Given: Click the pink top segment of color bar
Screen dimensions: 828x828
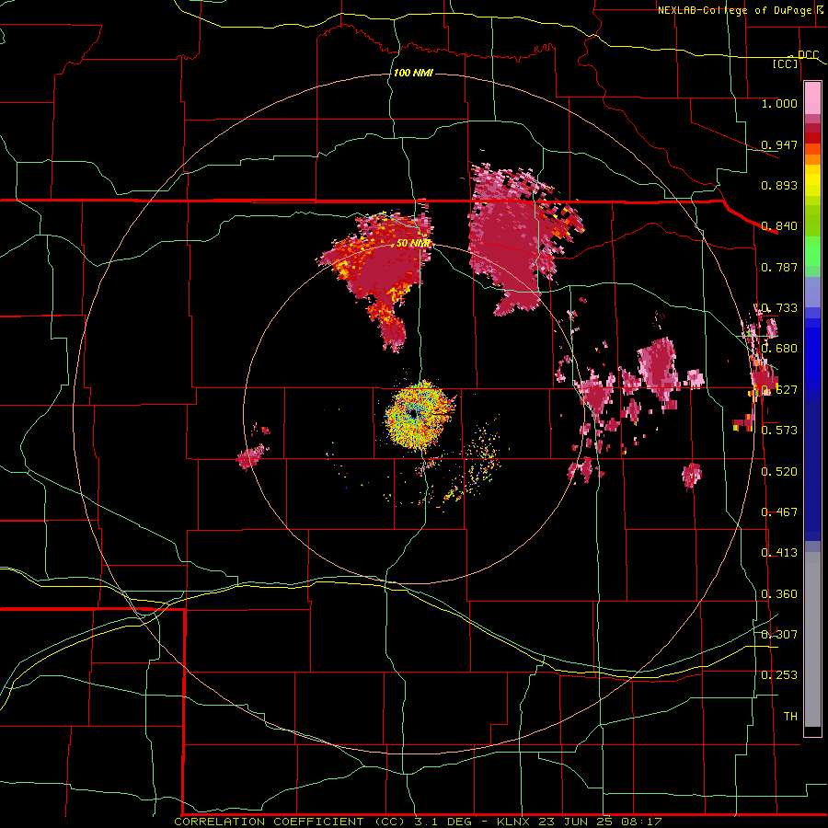Looking at the screenshot, I should [x=812, y=98].
